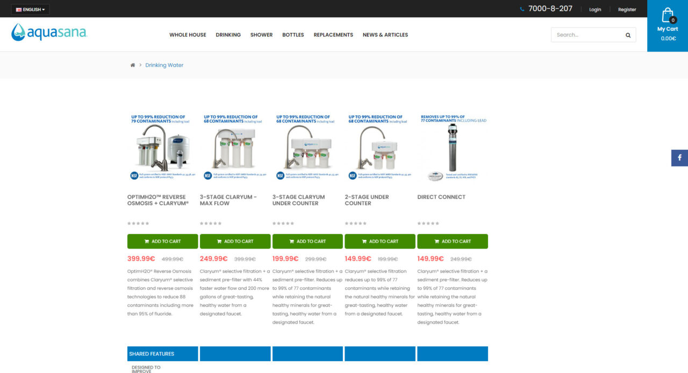Add OptimH2O Reverse Osmosis to cart
The width and height of the screenshot is (688, 373).
(x=162, y=242)
